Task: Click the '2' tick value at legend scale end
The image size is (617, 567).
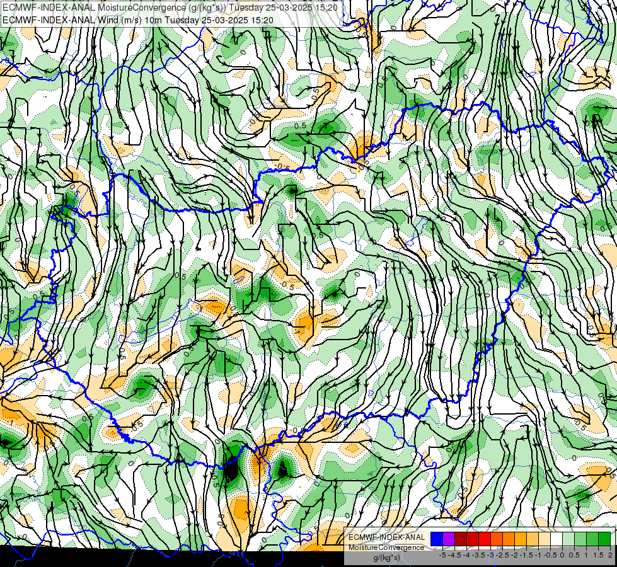Action: pos(610,555)
